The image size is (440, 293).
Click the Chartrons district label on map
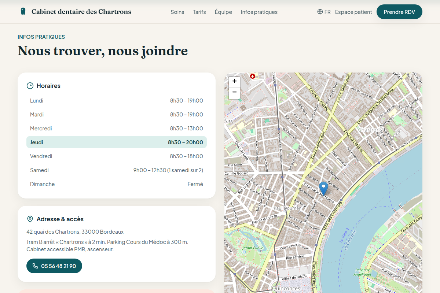[370, 130]
